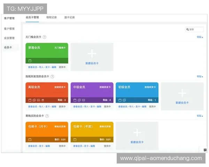
Task: Click 编辑 under 包邮卡（年度）
Action: click(x=93, y=146)
